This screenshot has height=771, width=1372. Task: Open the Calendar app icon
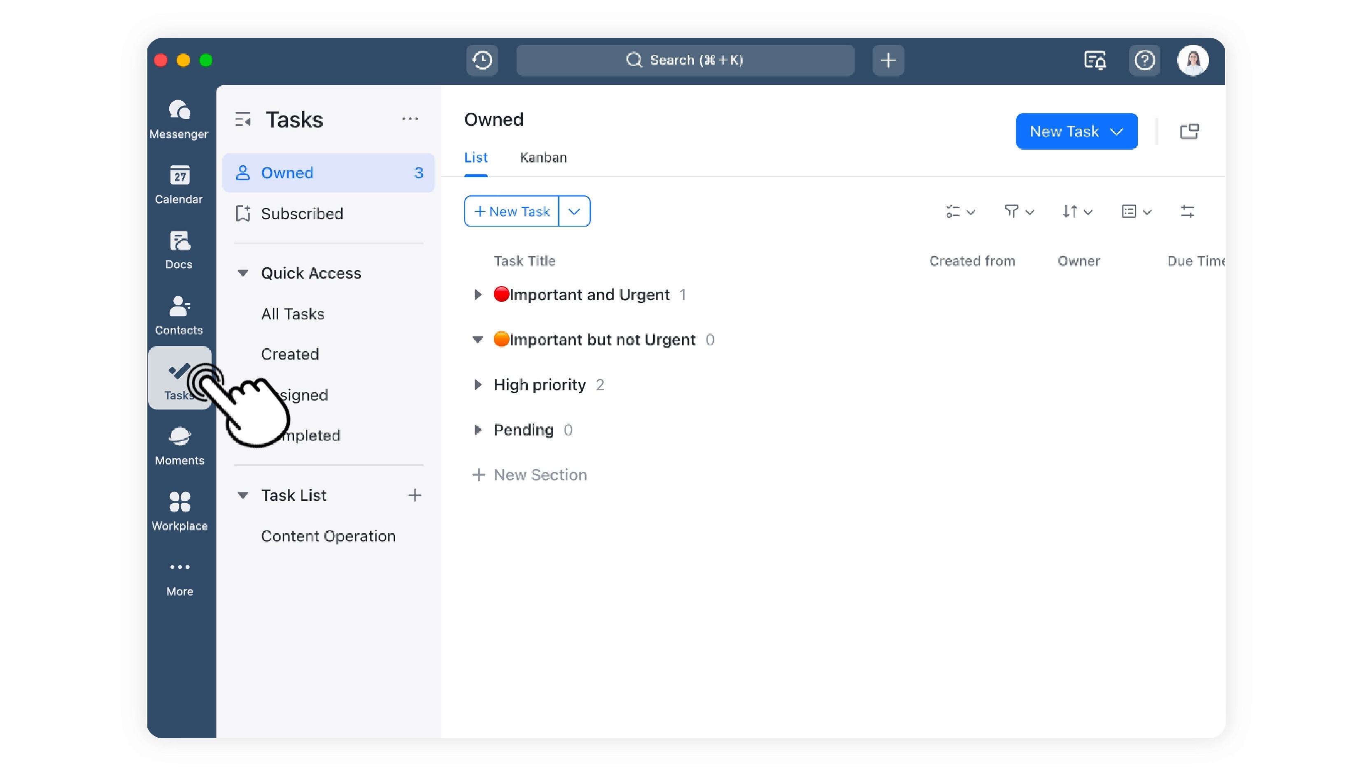pos(179,185)
